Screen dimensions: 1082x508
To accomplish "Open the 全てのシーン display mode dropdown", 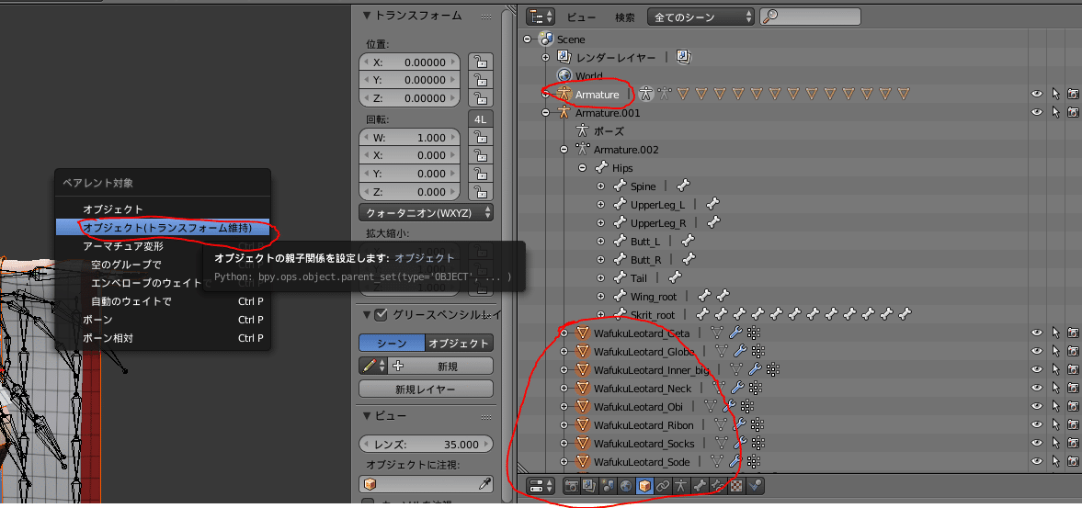I will [x=700, y=17].
